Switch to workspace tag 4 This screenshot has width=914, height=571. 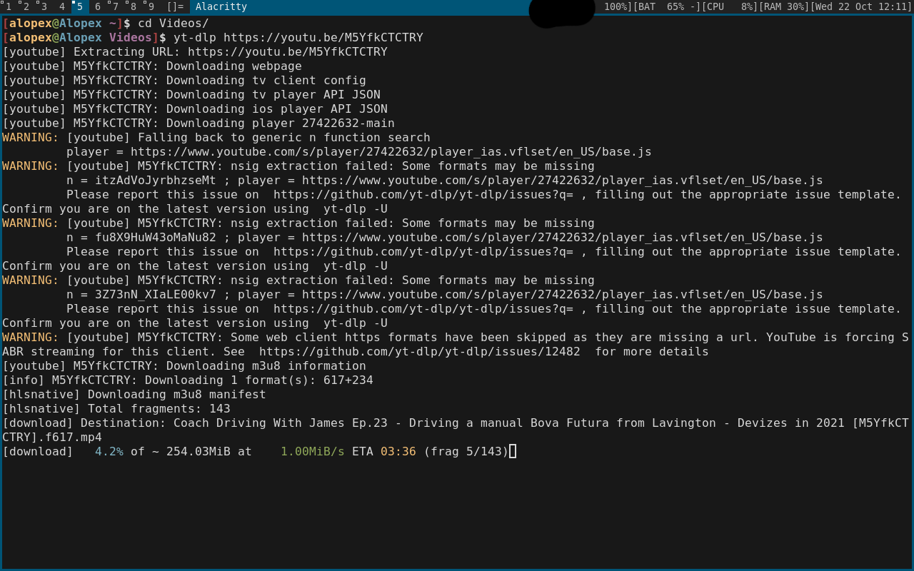pyautogui.click(x=62, y=6)
